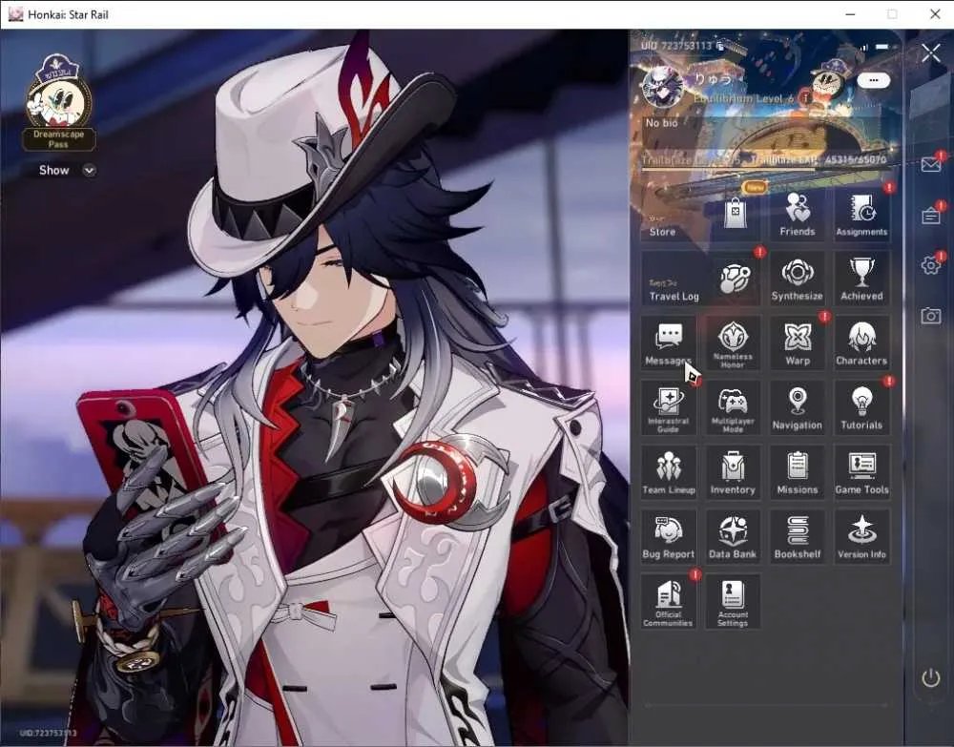Open the Achieved trophy tile
Viewport: 954px width, 747px height.
[x=861, y=280]
